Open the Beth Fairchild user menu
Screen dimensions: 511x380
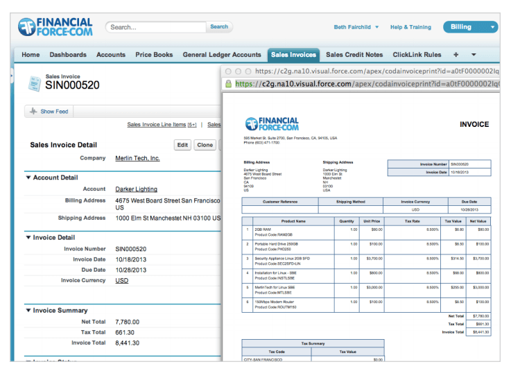tap(356, 27)
